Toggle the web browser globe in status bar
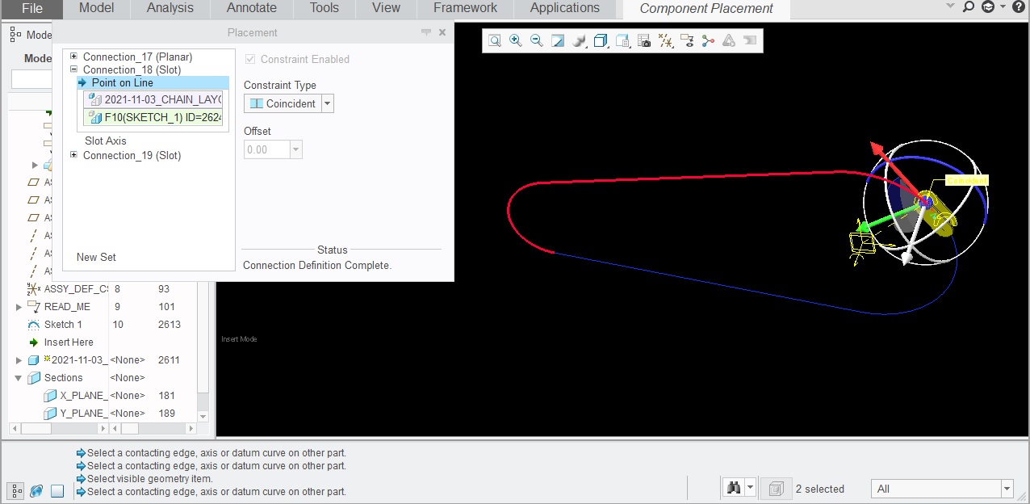This screenshot has height=504, width=1030. pos(36,490)
